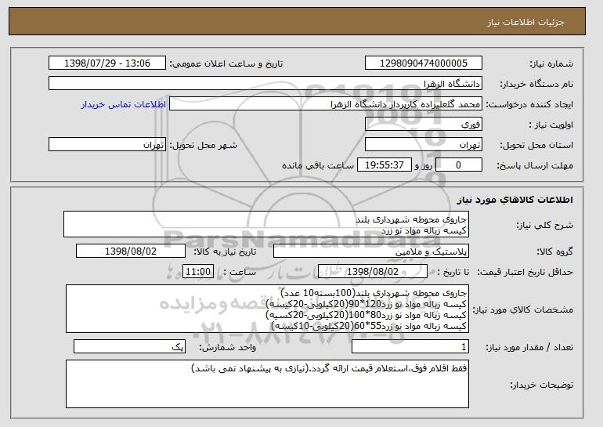603x427 pixels.
Task: Select the priority field فوری
Action: click(x=424, y=125)
